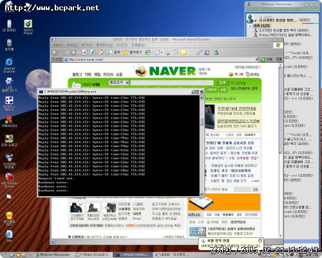Click the ping window scrollbar down arrow
The image size is (322, 258).
(x=202, y=194)
